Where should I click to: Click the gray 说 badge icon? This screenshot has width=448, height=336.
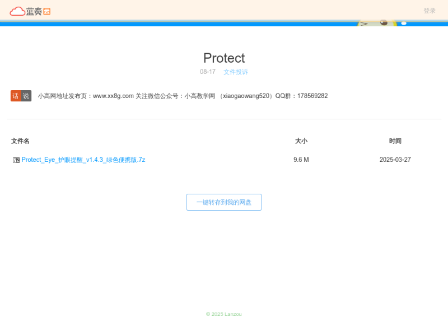[x=26, y=96]
